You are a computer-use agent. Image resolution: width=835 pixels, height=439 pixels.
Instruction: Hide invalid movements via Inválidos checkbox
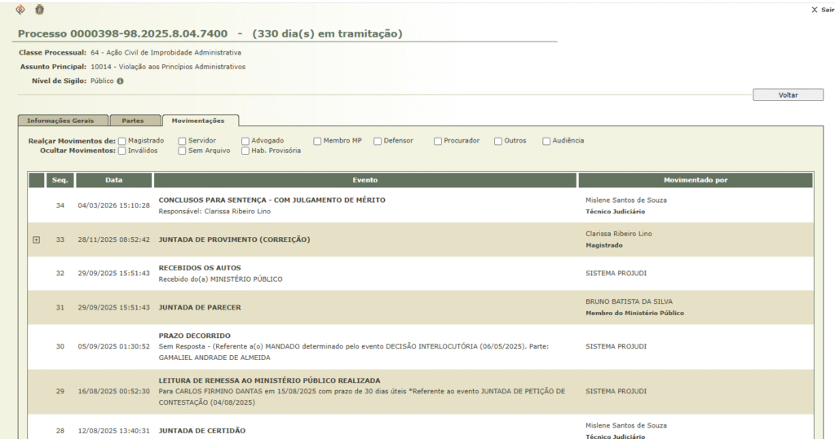(x=122, y=151)
